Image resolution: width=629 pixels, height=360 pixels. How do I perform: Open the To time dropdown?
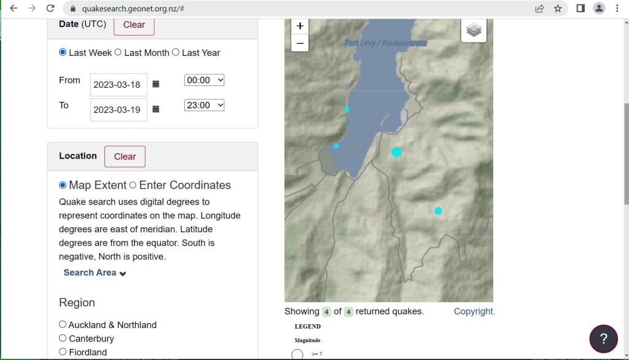coord(204,105)
